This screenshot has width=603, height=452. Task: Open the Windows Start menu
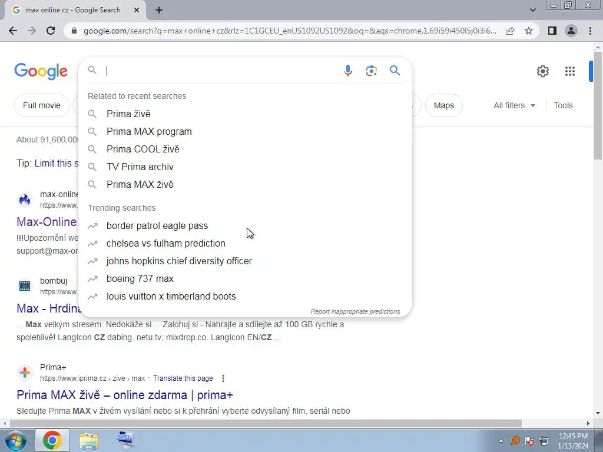(16, 440)
